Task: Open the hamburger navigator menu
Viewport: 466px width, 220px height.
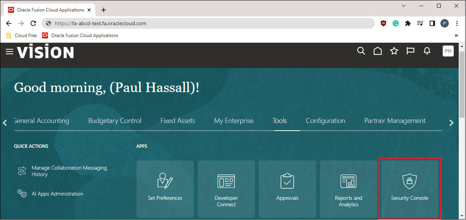Action: click(10, 52)
